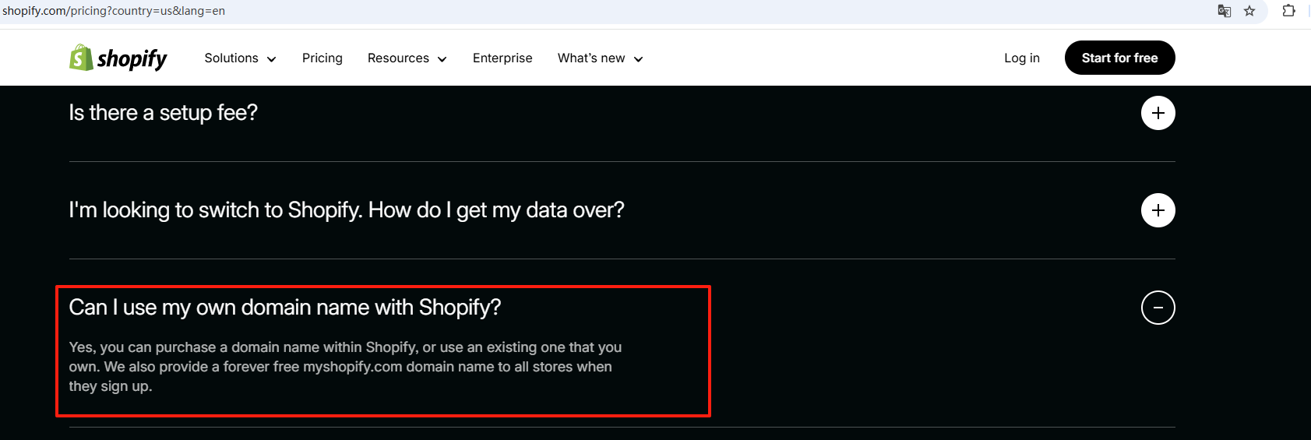Click the shopify wordmark text in header

132,59
